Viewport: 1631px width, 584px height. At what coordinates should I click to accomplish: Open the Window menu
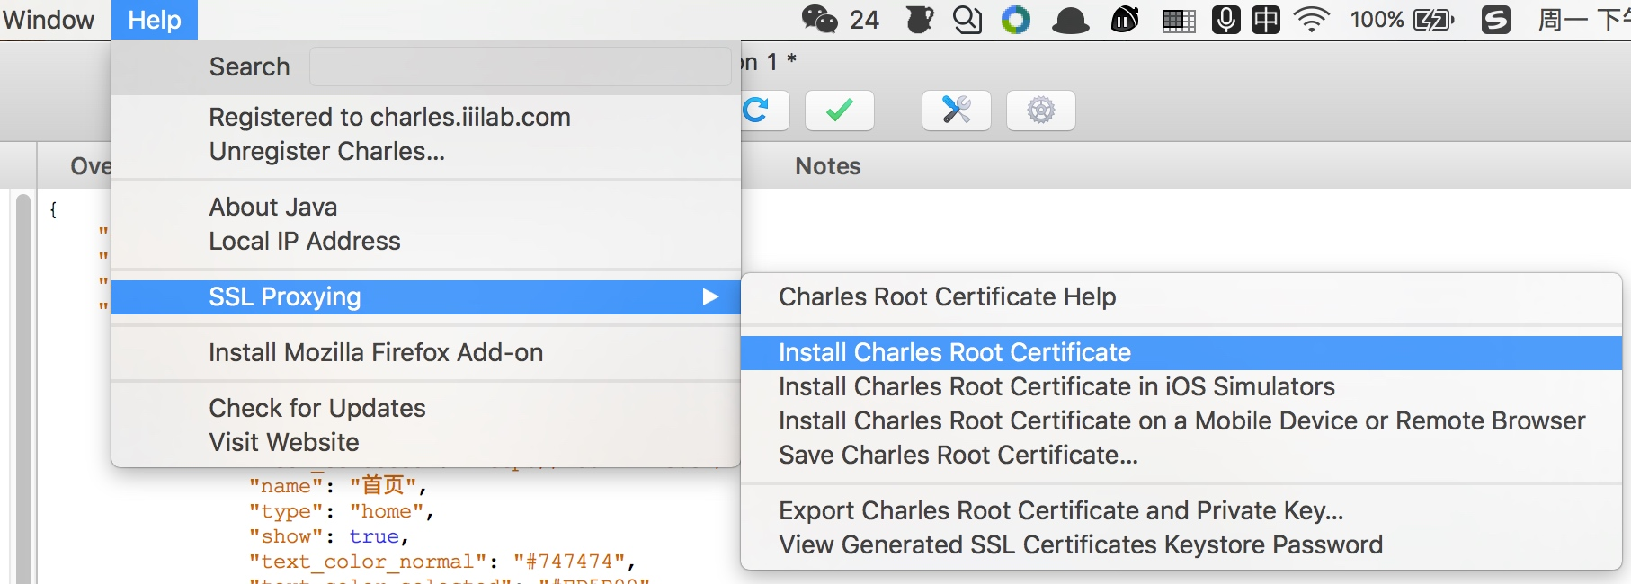pyautogui.click(x=49, y=20)
